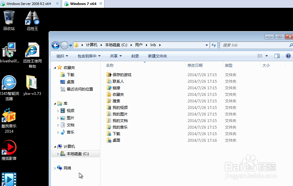
Task: Click the blue help question mark icon
Action: click(x=288, y=56)
